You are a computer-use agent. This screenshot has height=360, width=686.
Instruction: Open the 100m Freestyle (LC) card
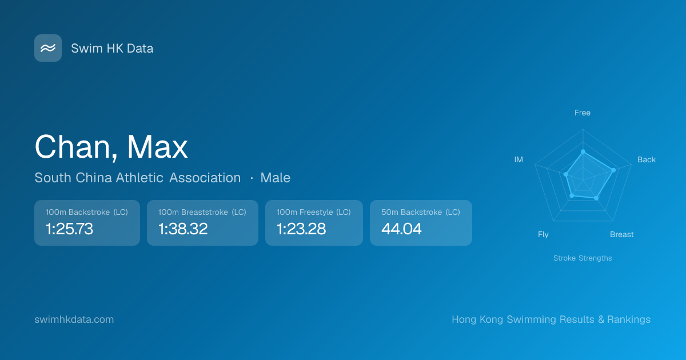tap(314, 223)
